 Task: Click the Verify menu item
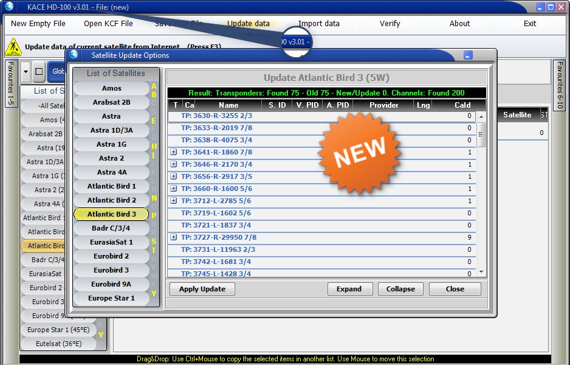click(390, 24)
